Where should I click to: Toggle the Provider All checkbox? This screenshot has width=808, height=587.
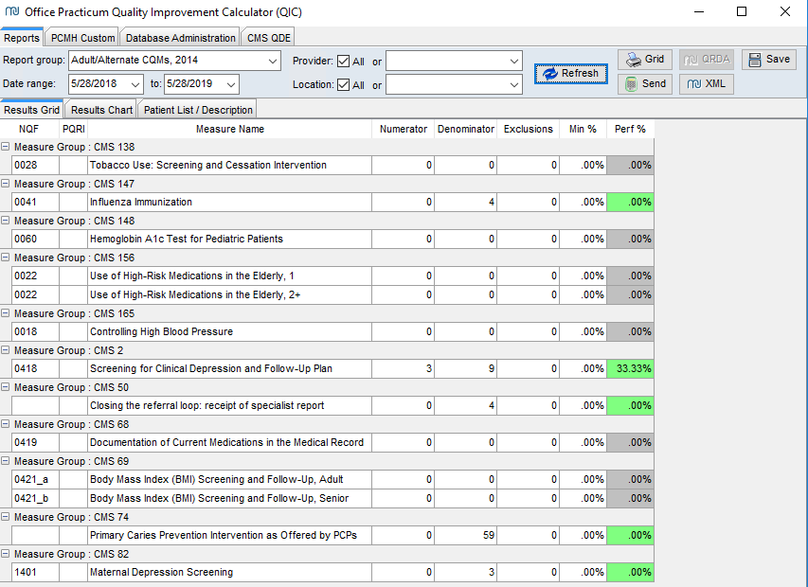coord(343,62)
